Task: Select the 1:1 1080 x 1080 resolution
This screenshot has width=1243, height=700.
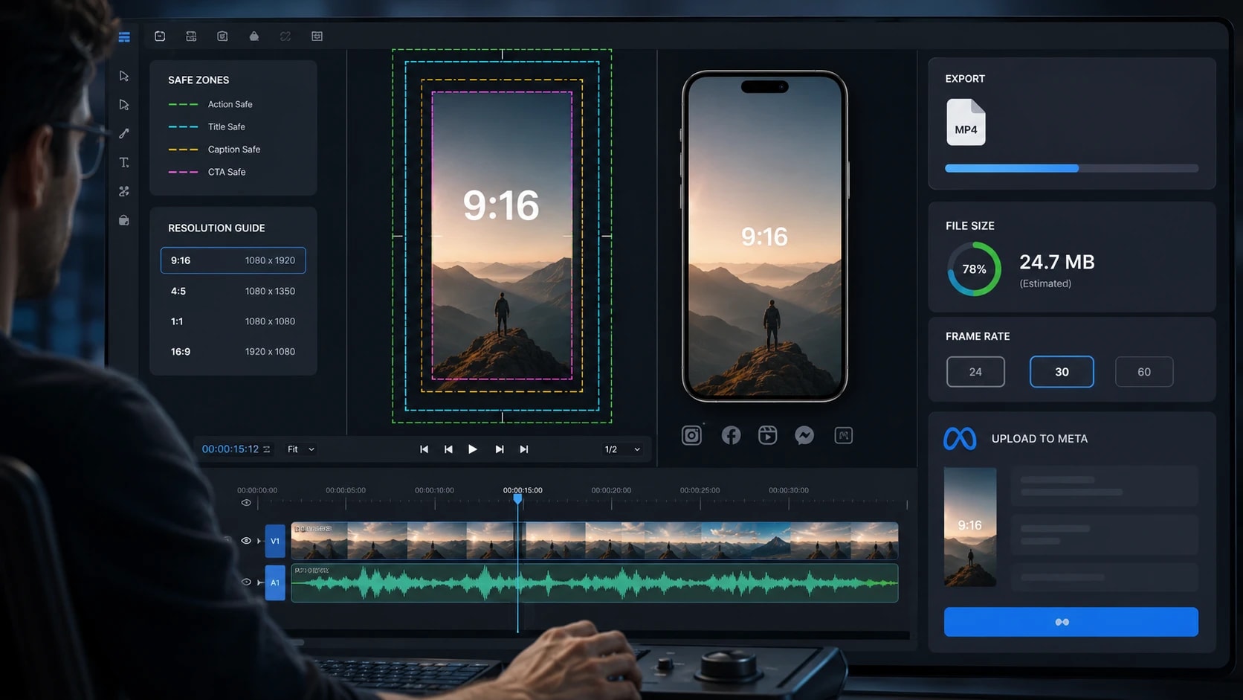Action: (x=233, y=321)
